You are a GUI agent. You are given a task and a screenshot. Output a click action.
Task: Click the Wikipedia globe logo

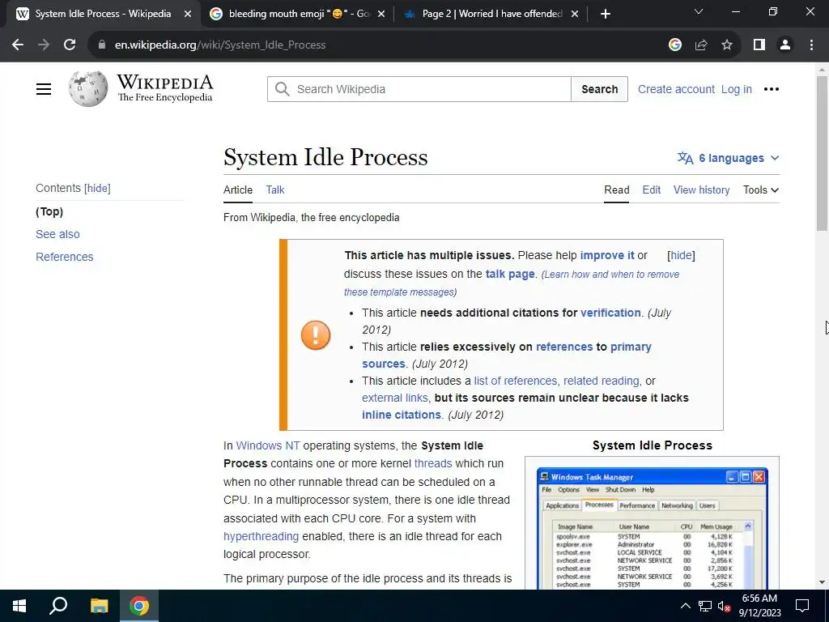tap(87, 89)
